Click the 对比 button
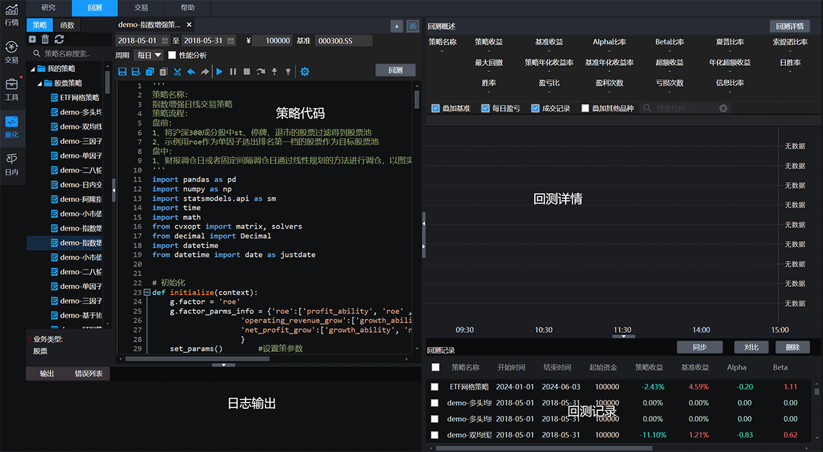Viewport: 823px width, 452px height. pos(751,347)
